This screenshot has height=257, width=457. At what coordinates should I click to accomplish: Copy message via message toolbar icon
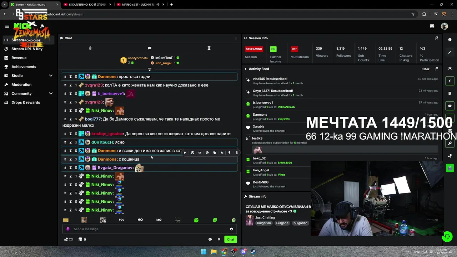(215, 153)
